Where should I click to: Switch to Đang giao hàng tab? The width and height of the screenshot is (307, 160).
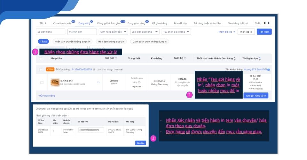pos(136,23)
